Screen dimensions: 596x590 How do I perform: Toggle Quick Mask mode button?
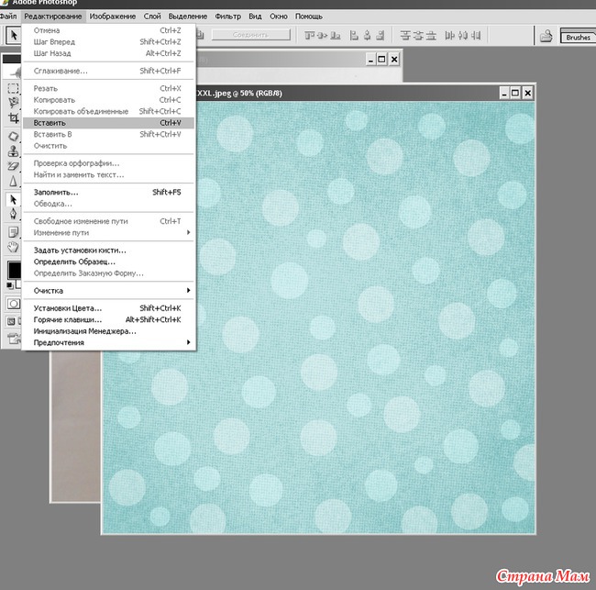13,303
